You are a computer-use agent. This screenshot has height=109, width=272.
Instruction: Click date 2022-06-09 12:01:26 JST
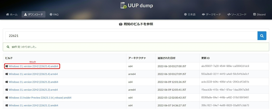[x=172, y=82]
